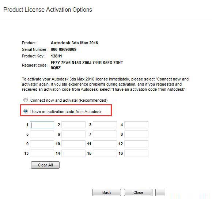Click activation code field 10
Image resolution: width=212 pixels, height=199 pixels.
[x=73, y=144]
